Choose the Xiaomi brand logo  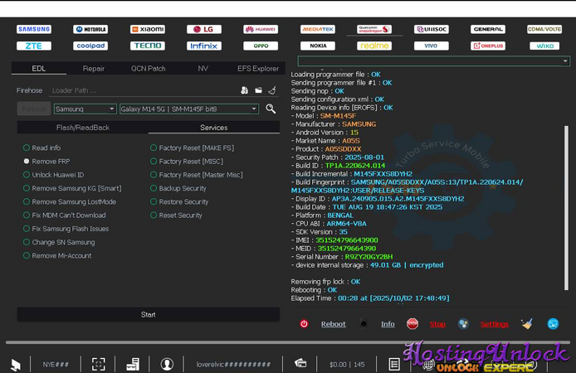point(147,29)
